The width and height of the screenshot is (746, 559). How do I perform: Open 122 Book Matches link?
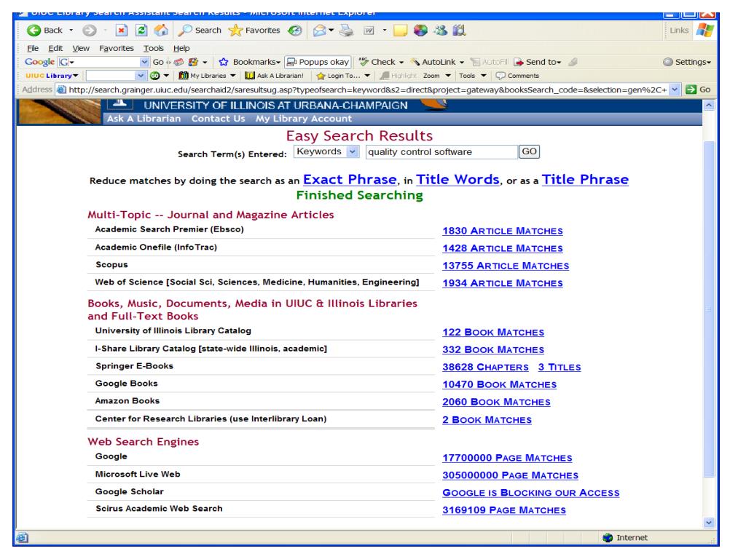[493, 332]
